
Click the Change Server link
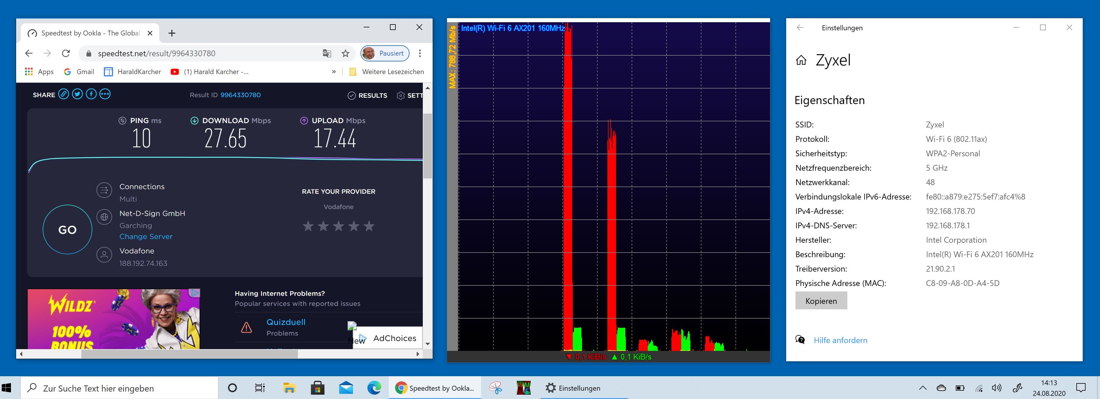click(x=146, y=236)
